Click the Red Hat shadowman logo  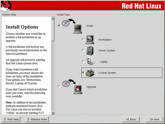tap(6, 6)
